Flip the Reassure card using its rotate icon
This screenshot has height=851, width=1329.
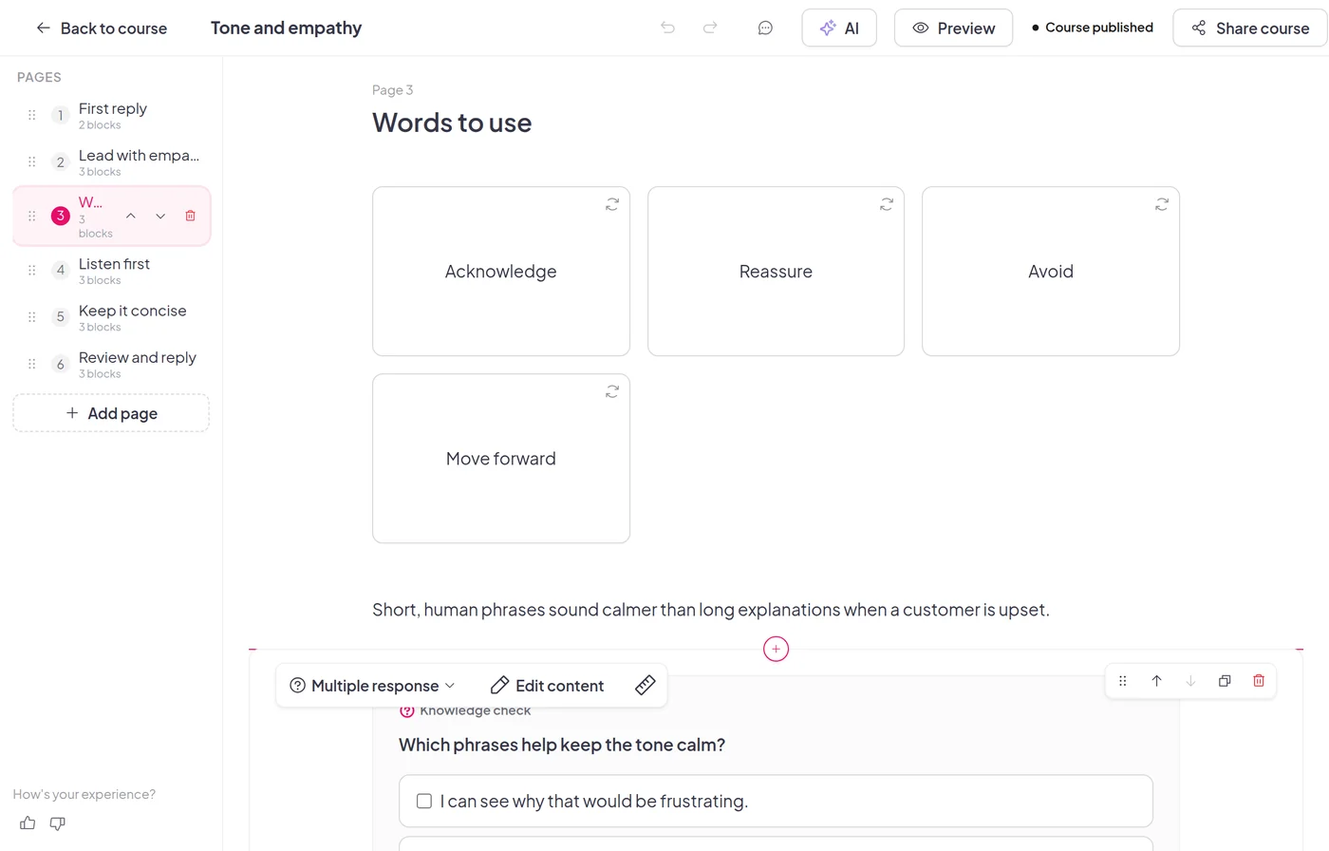click(887, 204)
